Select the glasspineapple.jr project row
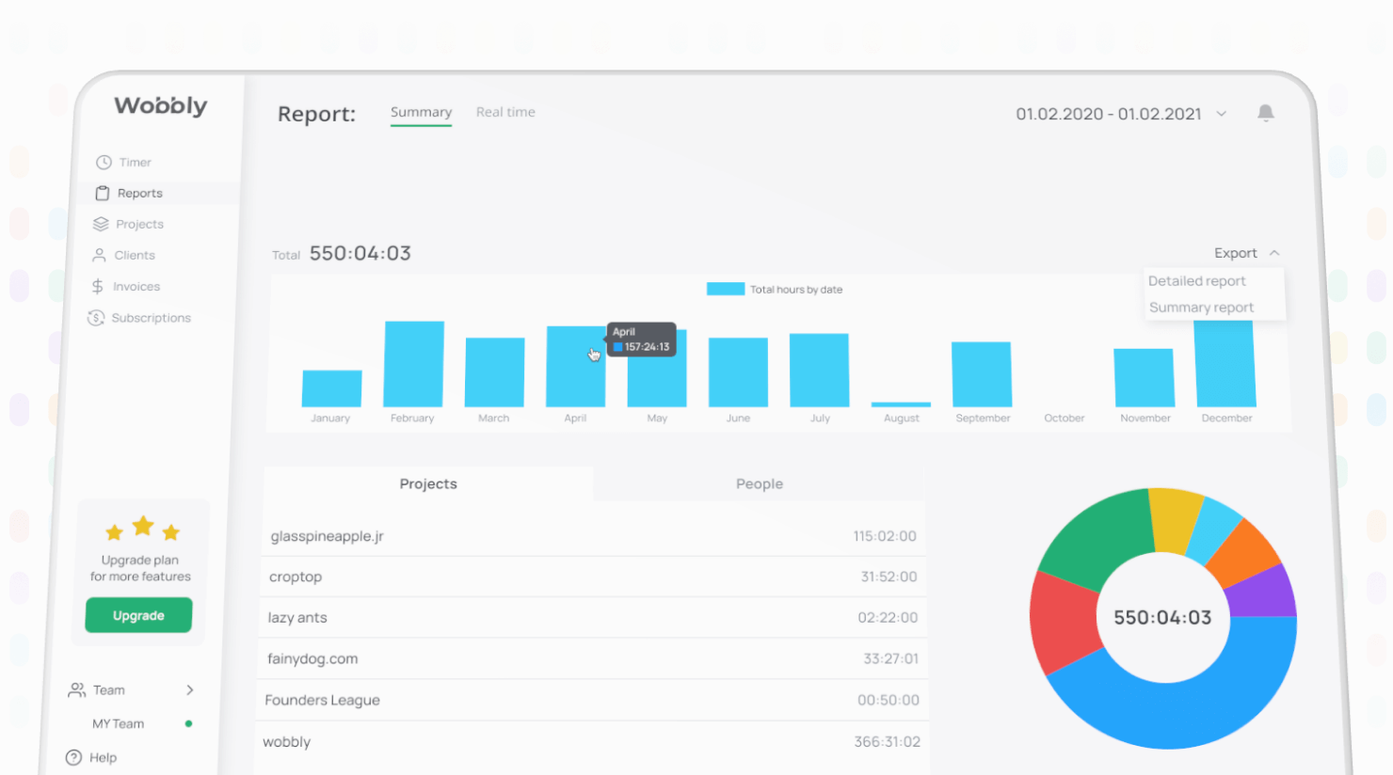1393x775 pixels. tap(594, 536)
